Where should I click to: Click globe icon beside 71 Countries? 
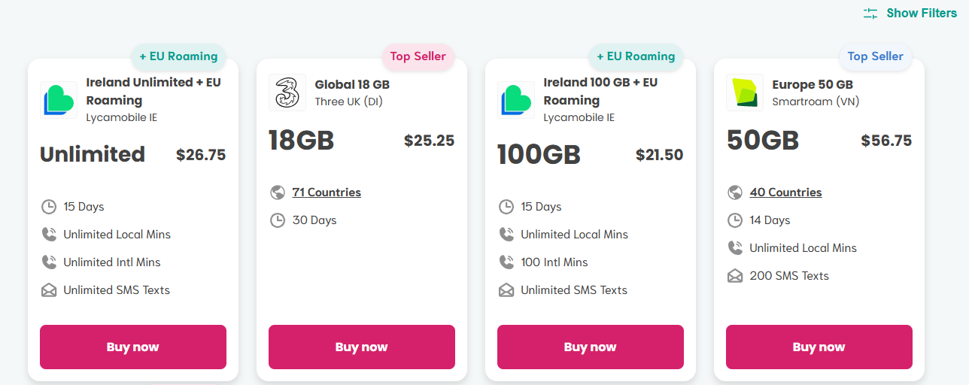pos(278,192)
